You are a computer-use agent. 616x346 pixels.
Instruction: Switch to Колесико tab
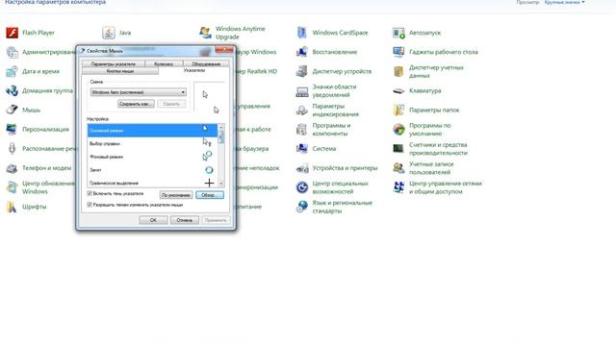click(x=164, y=63)
